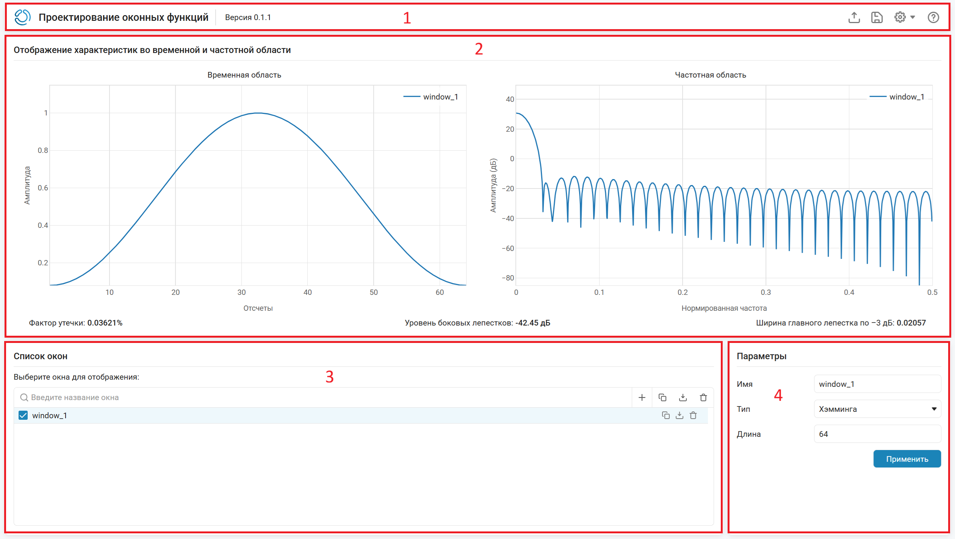This screenshot has height=539, width=955.
Task: Click the download icon in the list toolbar
Action: [x=683, y=397]
